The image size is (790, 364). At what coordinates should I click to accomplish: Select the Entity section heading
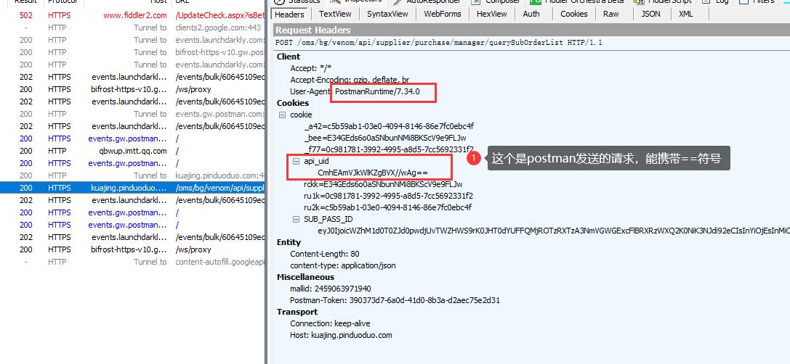[x=289, y=242]
